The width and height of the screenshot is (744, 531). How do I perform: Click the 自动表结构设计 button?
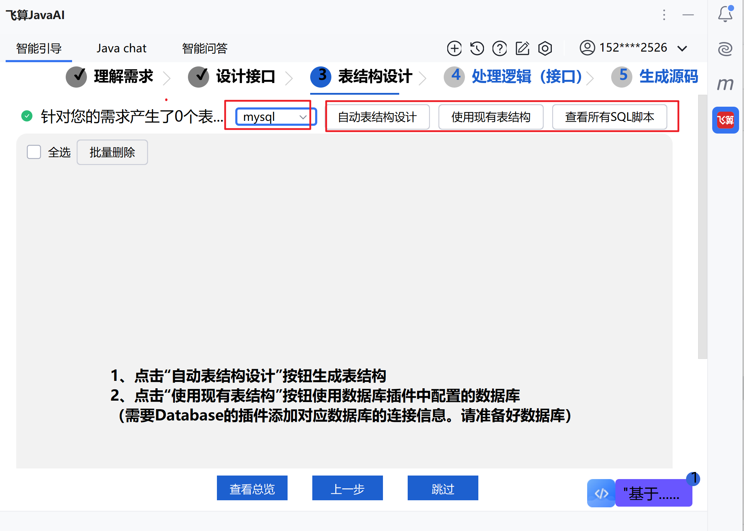pos(377,117)
